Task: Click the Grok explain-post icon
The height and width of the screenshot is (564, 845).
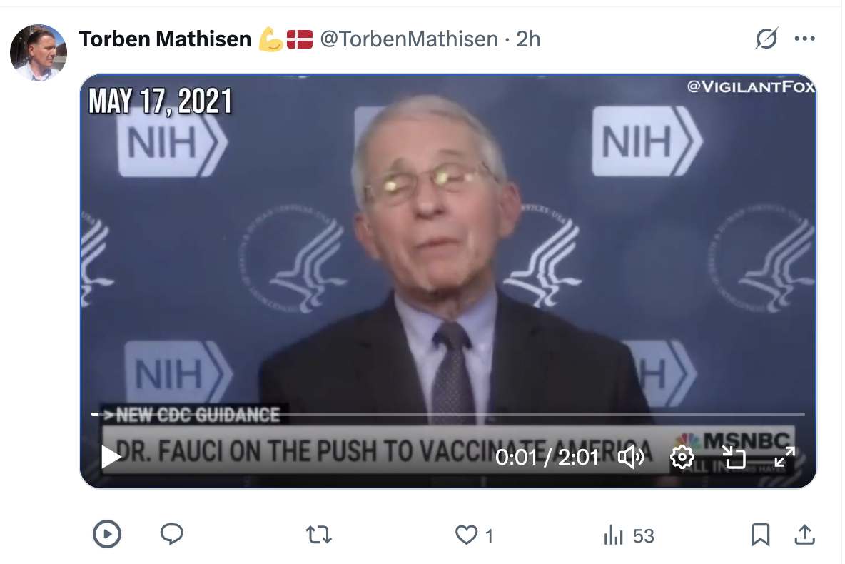Action: click(766, 39)
